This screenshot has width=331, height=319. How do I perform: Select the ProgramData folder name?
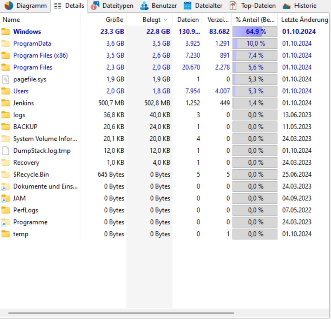(32, 44)
